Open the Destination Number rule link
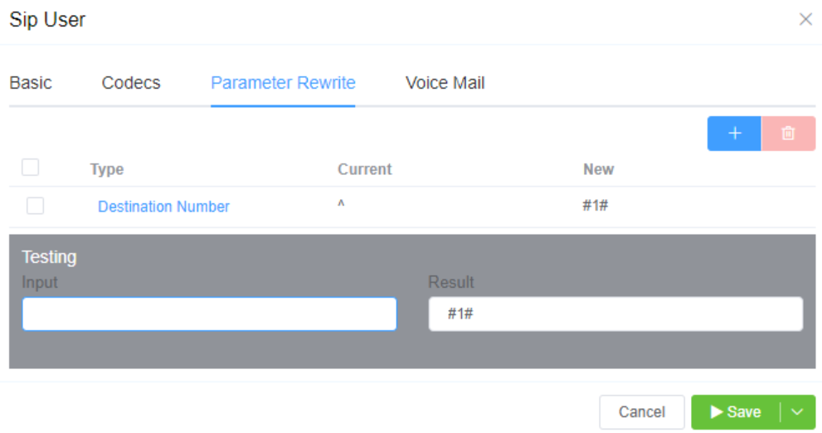 [x=163, y=207]
